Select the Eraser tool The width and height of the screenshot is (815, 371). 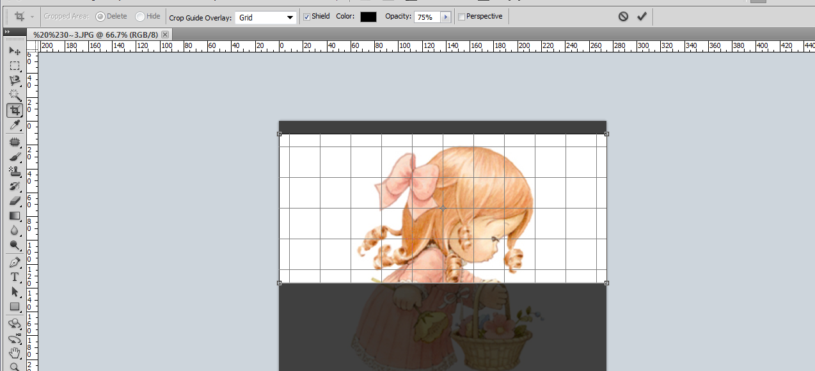(15, 201)
